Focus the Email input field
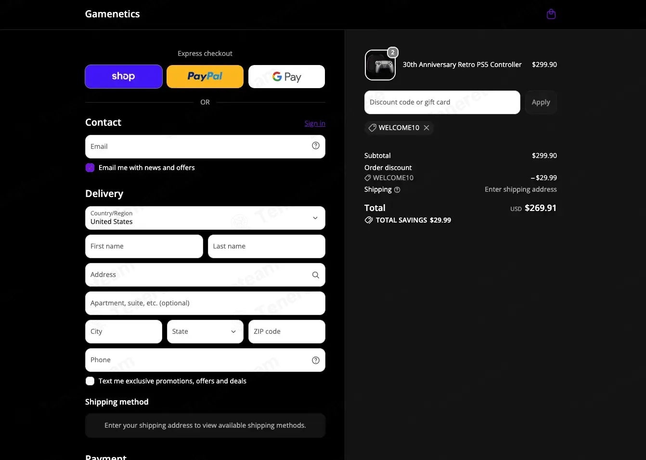Viewport: 646px width, 460px height. pos(205,147)
